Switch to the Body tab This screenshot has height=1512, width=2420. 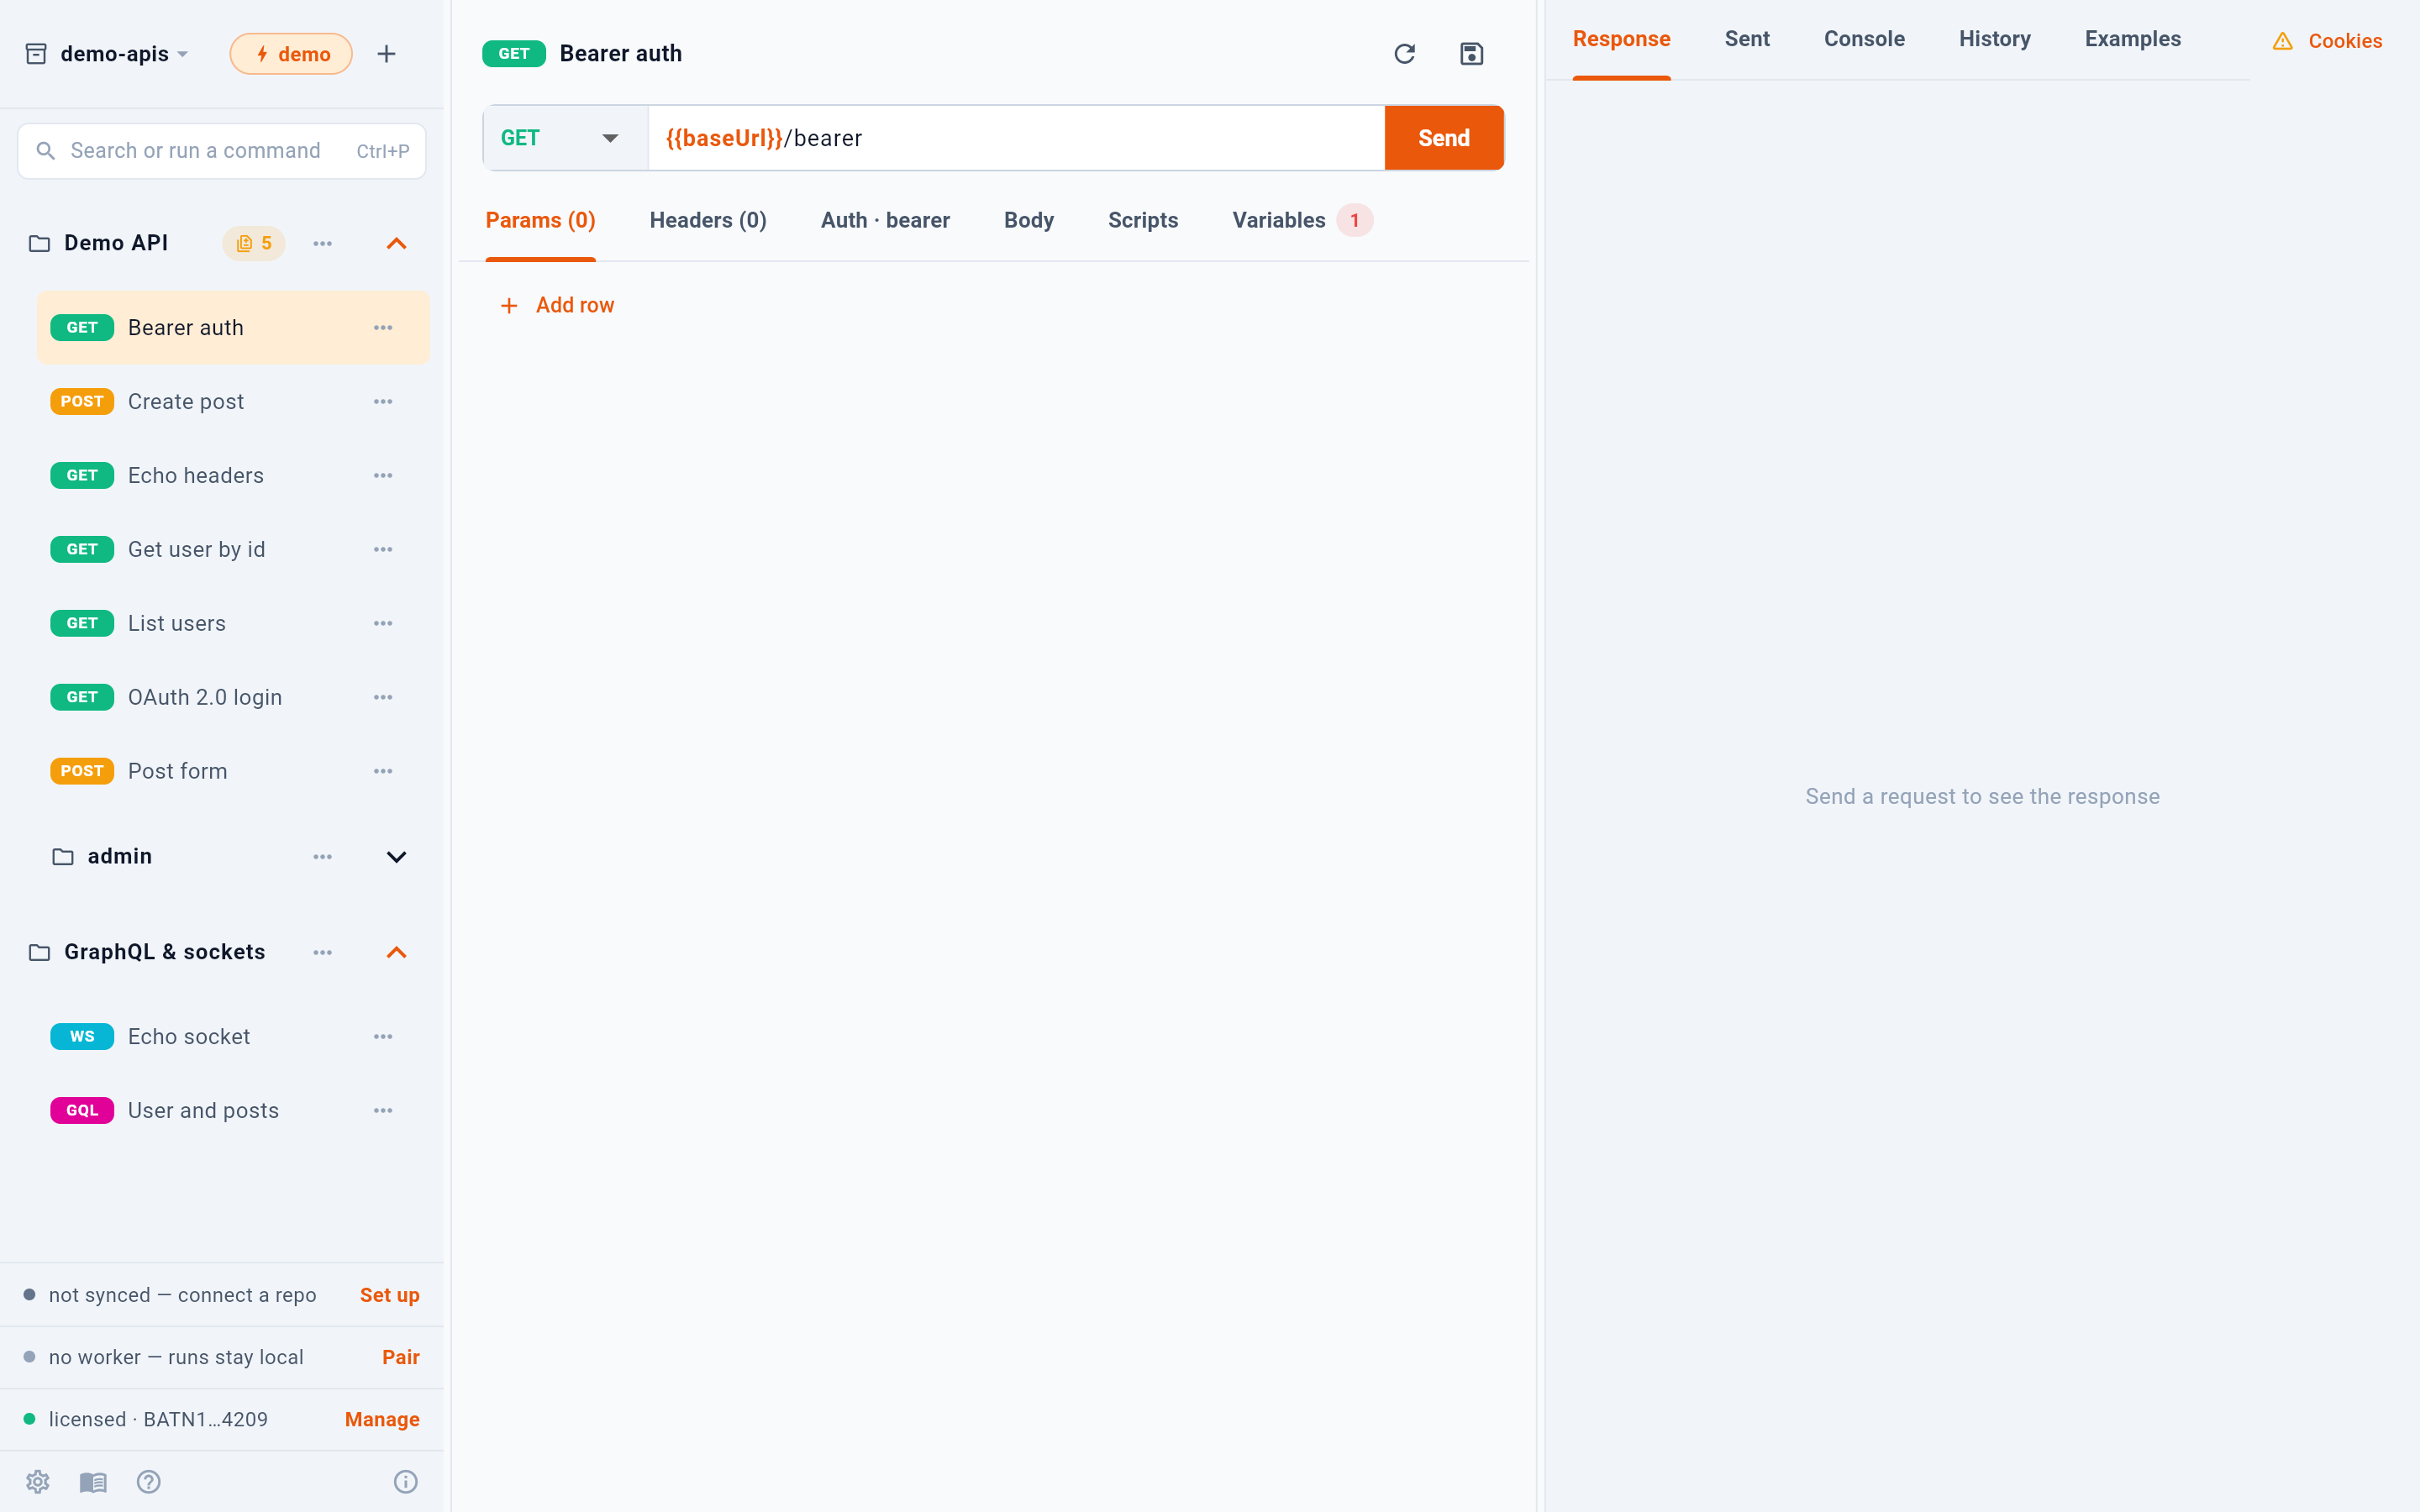point(1029,221)
